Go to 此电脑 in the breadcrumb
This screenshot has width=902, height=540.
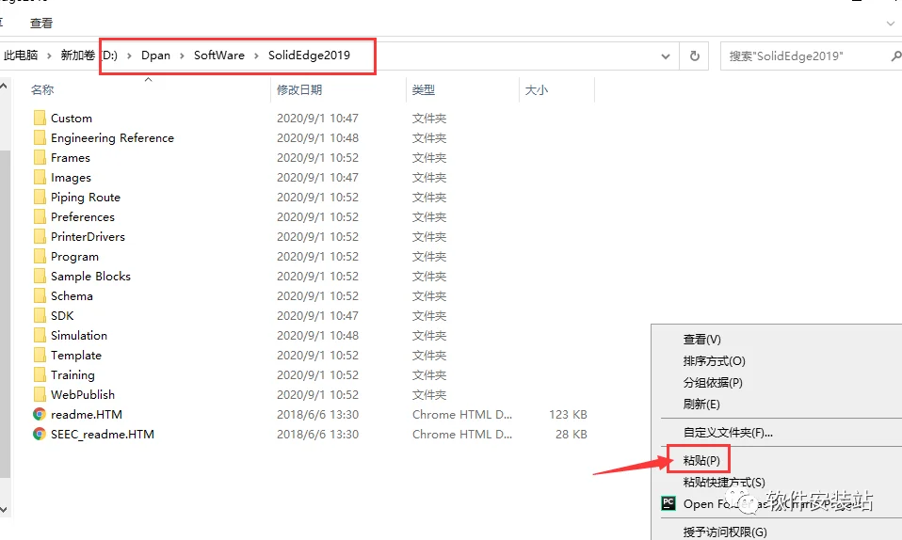click(x=21, y=56)
